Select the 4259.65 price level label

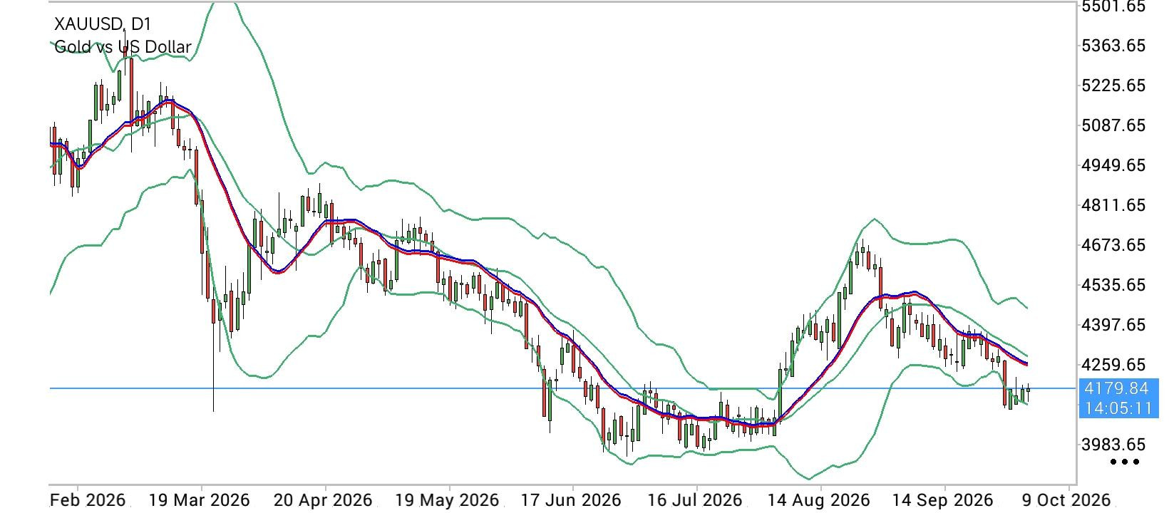[1113, 365]
